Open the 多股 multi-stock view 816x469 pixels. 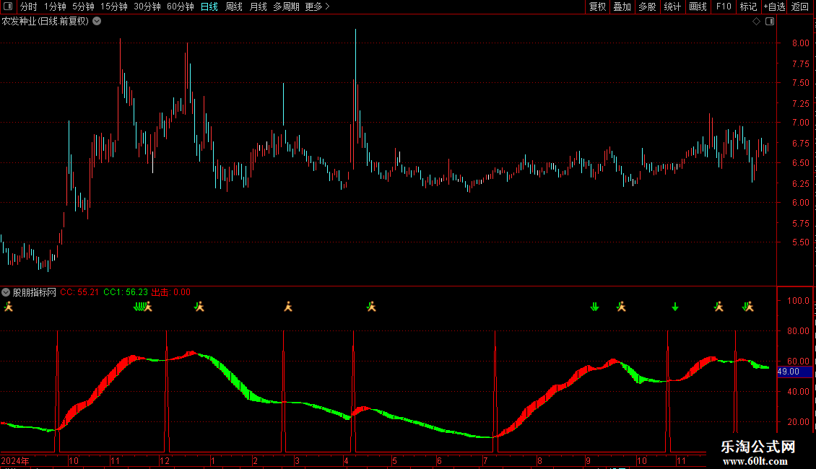click(647, 6)
